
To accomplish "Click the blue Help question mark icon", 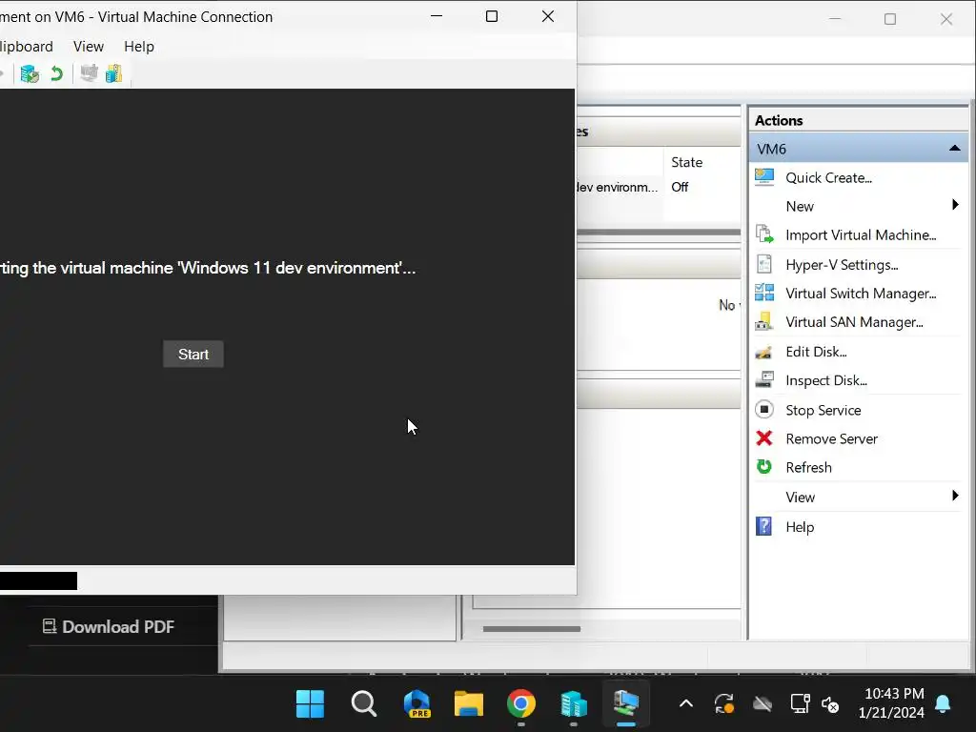I will tap(763, 526).
